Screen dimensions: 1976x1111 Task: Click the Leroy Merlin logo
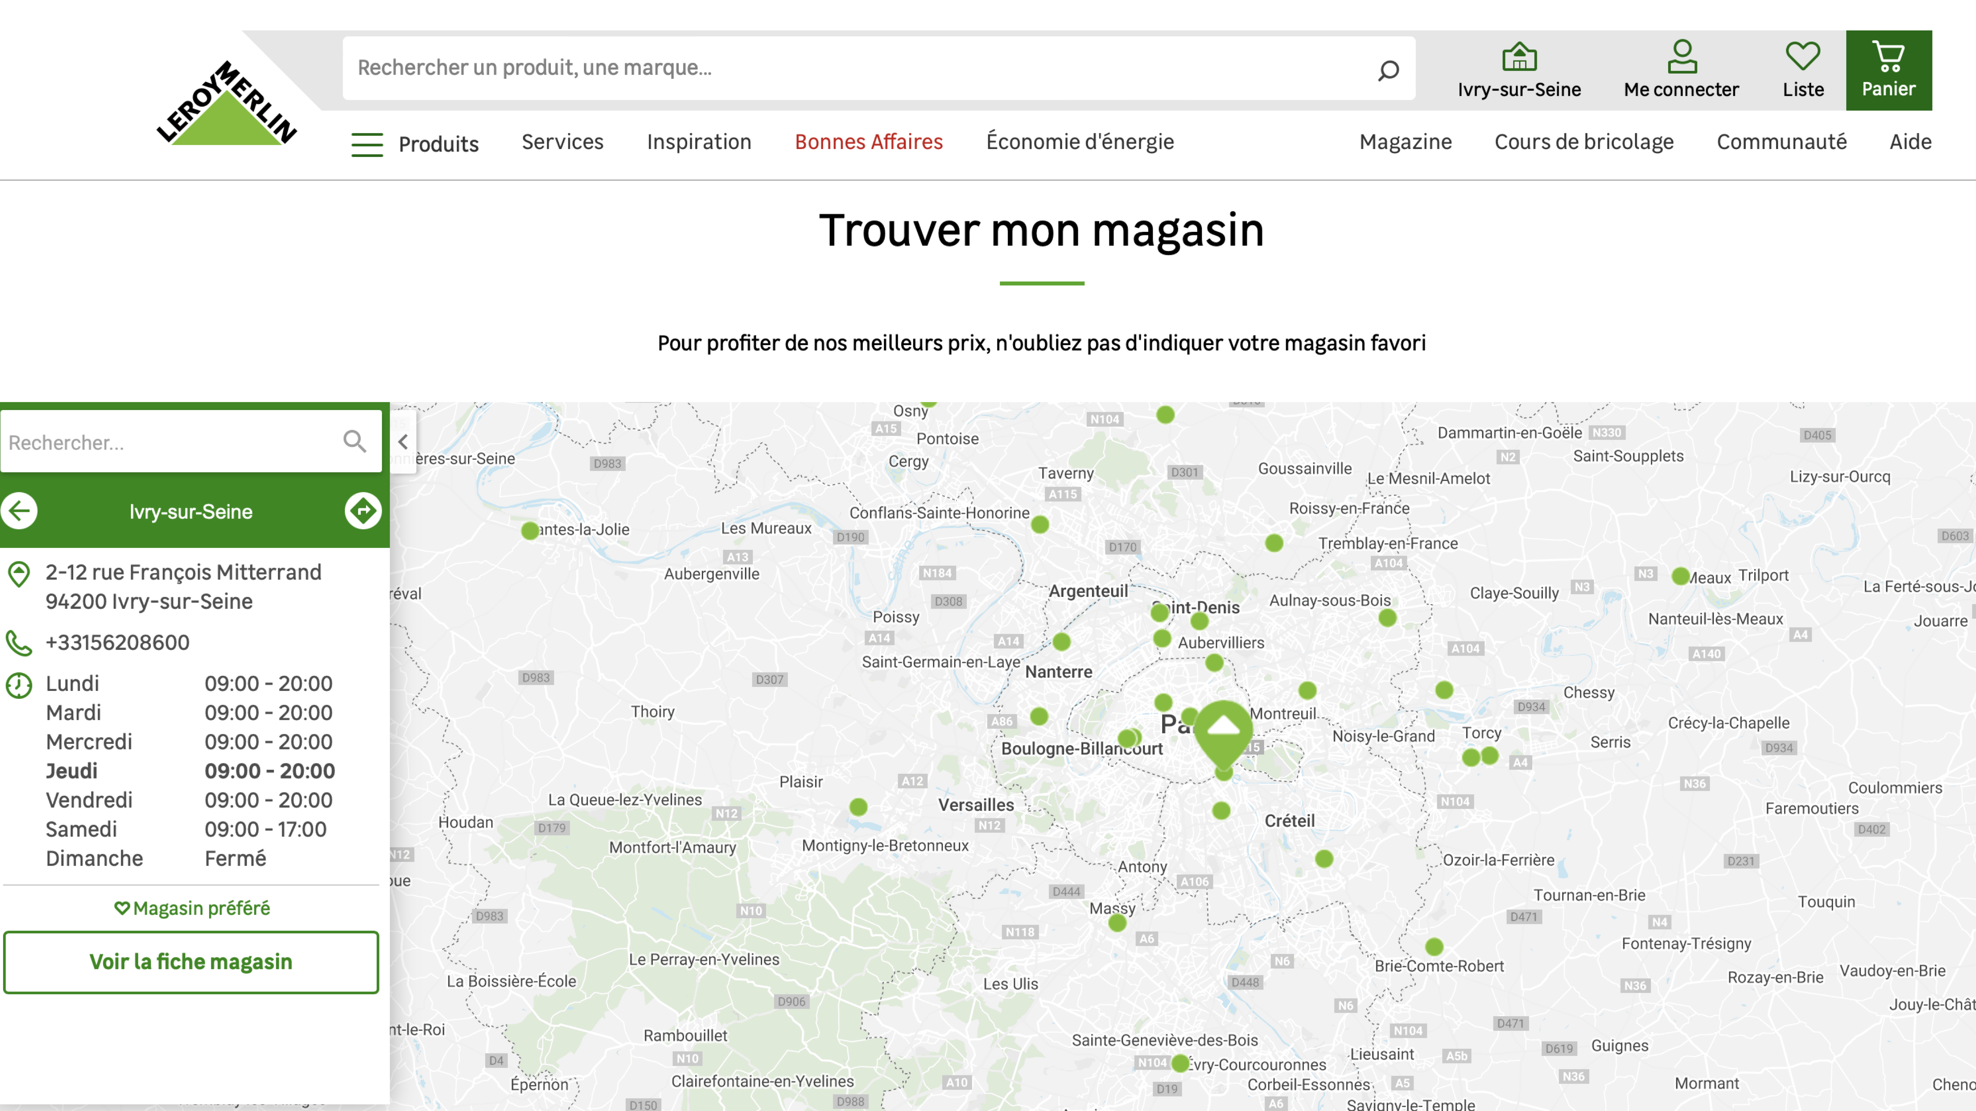click(x=227, y=103)
